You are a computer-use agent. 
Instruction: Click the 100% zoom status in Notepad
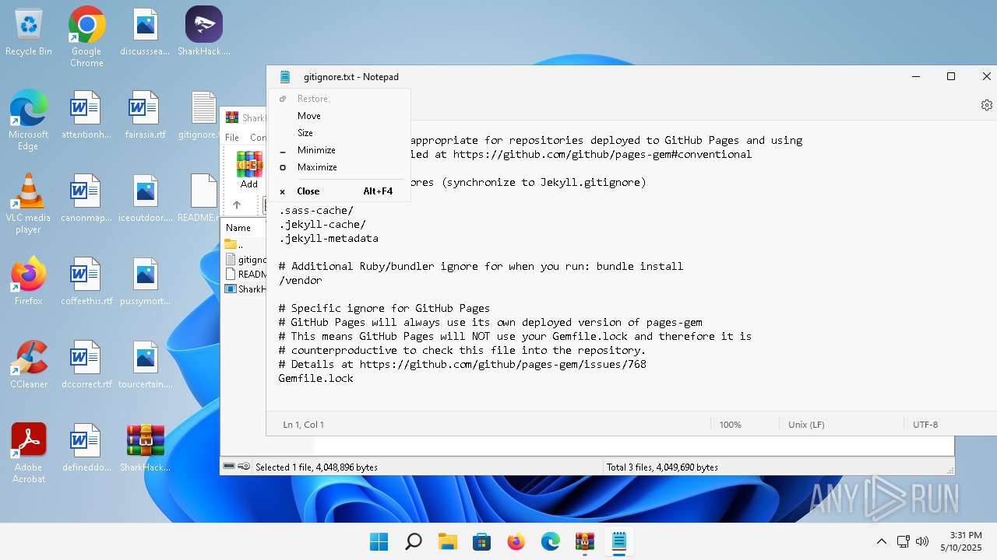tap(730, 425)
